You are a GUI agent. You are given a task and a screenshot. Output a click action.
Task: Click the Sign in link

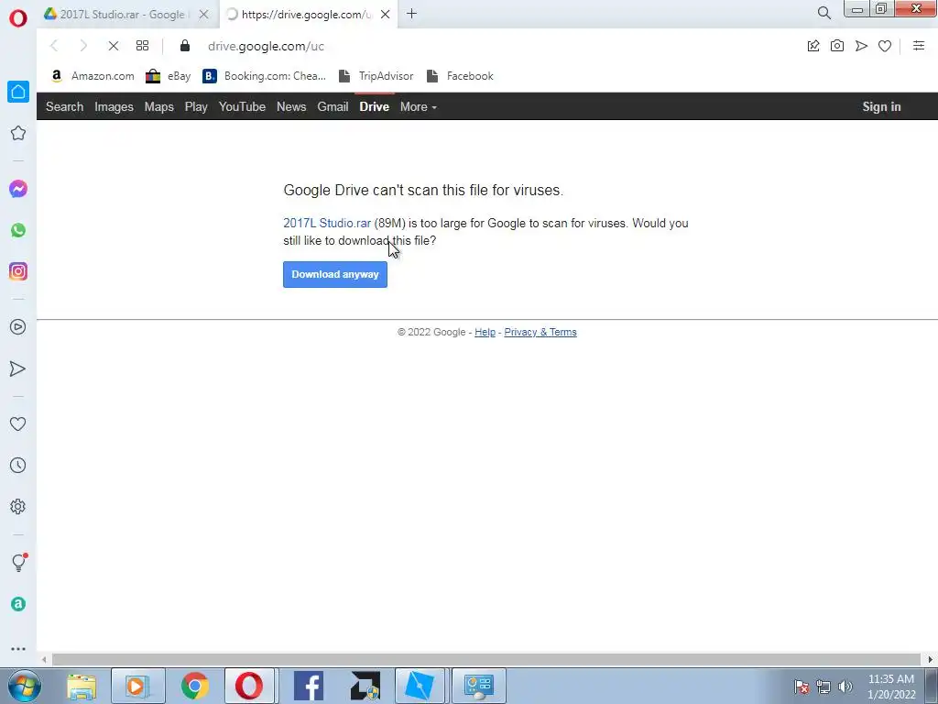coord(881,106)
